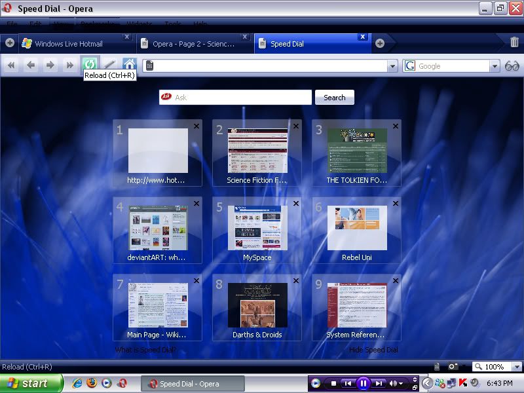Pause playback in the media player toolbar
Viewport: 524px width, 393px height.
point(363,383)
